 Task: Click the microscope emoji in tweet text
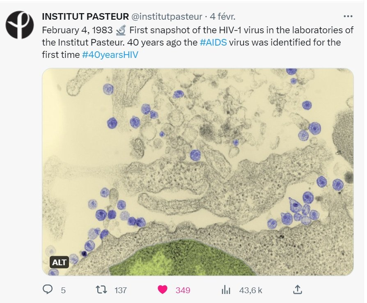pyautogui.click(x=122, y=30)
